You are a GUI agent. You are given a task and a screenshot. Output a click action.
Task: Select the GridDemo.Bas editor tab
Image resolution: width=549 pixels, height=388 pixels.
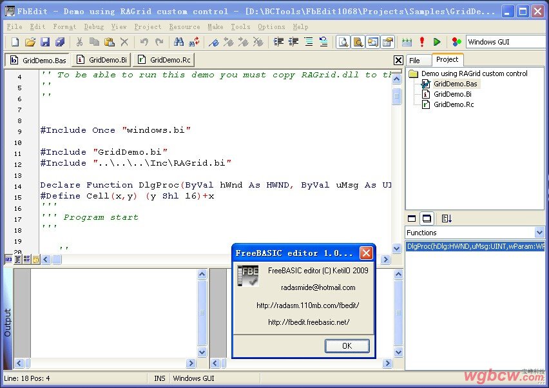point(37,60)
